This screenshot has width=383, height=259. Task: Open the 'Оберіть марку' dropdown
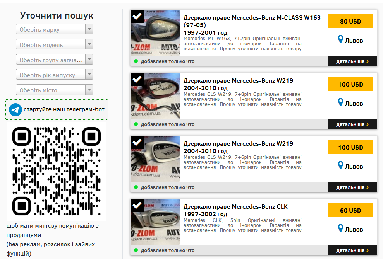tap(55, 29)
